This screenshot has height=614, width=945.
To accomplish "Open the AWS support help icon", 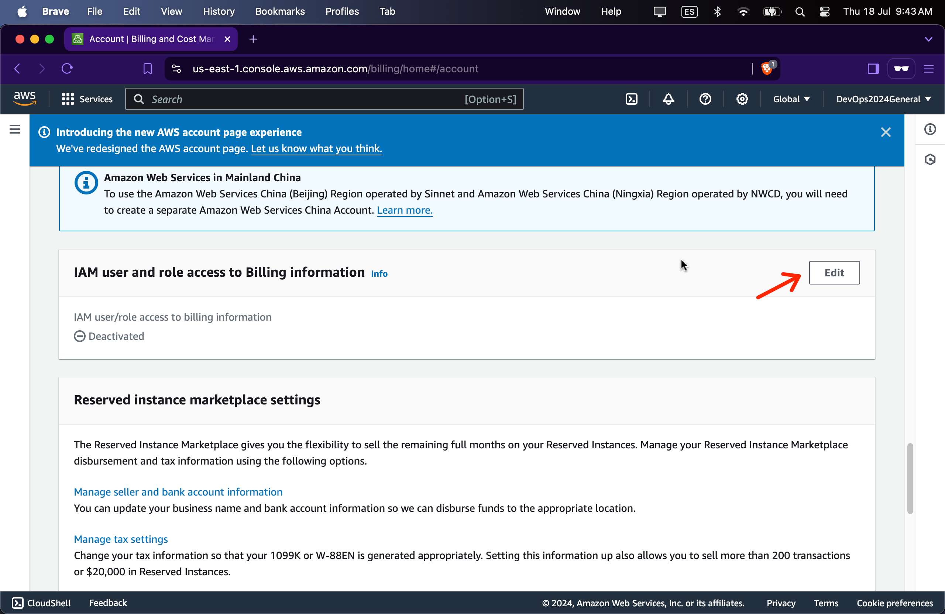I will (x=705, y=99).
